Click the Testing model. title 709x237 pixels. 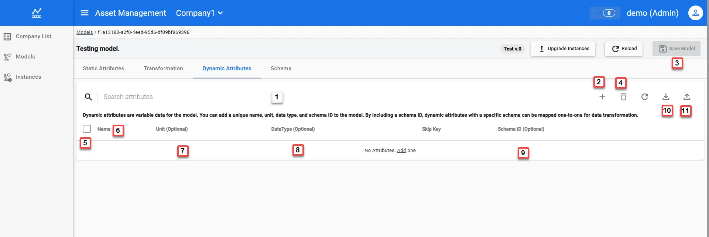point(98,49)
